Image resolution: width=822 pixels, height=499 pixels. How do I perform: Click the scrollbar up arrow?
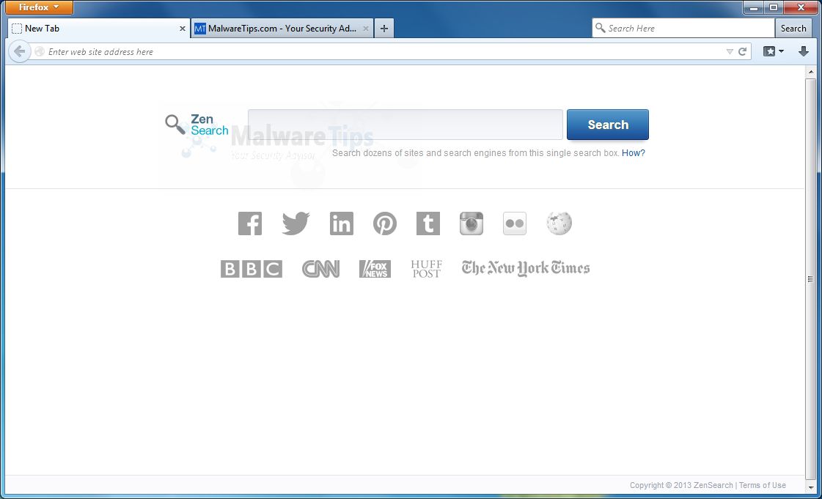click(810, 72)
